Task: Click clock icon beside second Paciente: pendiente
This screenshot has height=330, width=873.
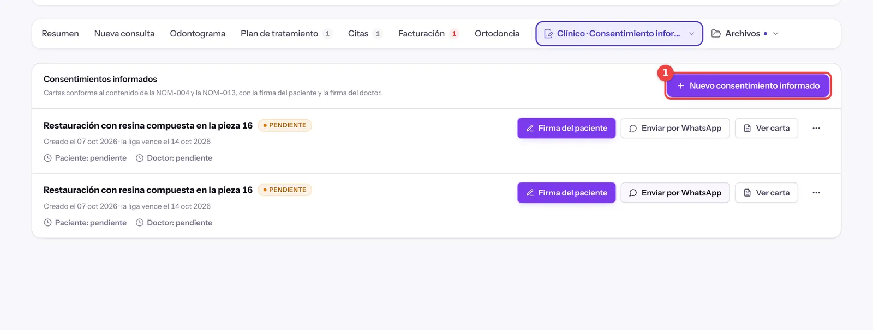Action: coord(47,223)
